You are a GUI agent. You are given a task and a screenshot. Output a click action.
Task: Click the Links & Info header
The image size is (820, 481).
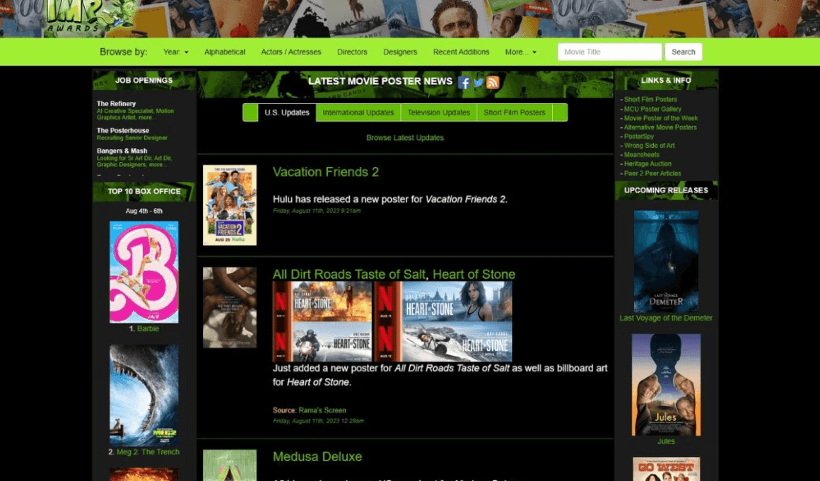click(666, 80)
